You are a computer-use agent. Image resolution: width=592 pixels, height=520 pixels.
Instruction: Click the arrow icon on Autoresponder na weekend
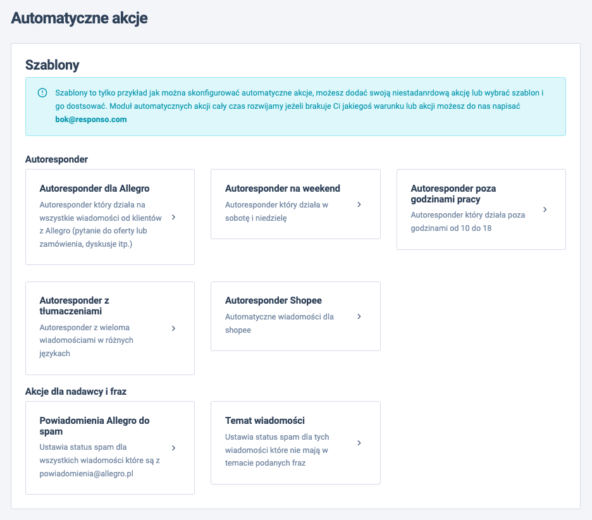tap(359, 204)
